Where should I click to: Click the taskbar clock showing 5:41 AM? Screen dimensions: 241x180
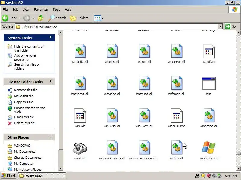coord(231,176)
